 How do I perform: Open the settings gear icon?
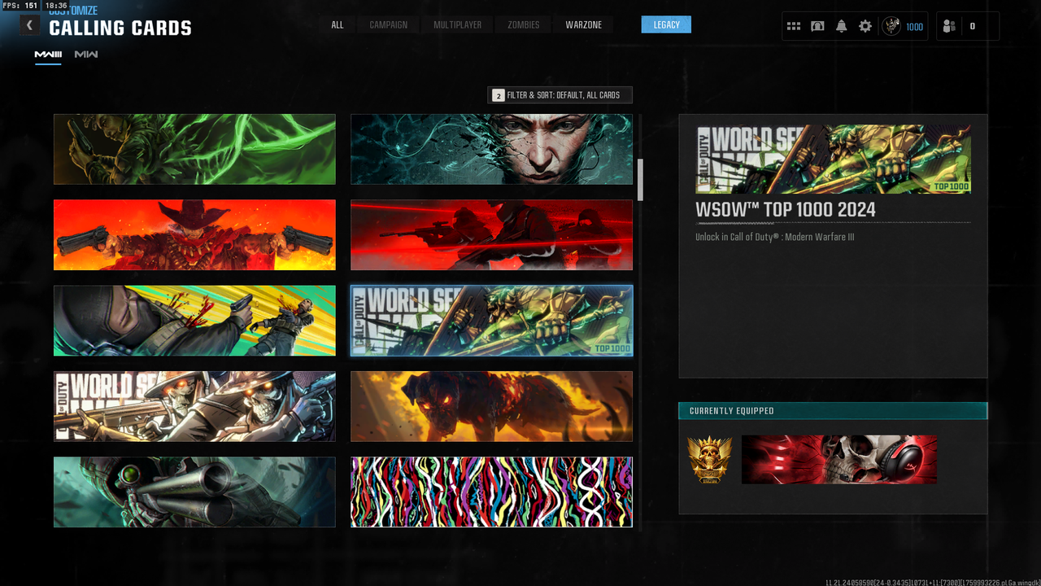point(865,26)
